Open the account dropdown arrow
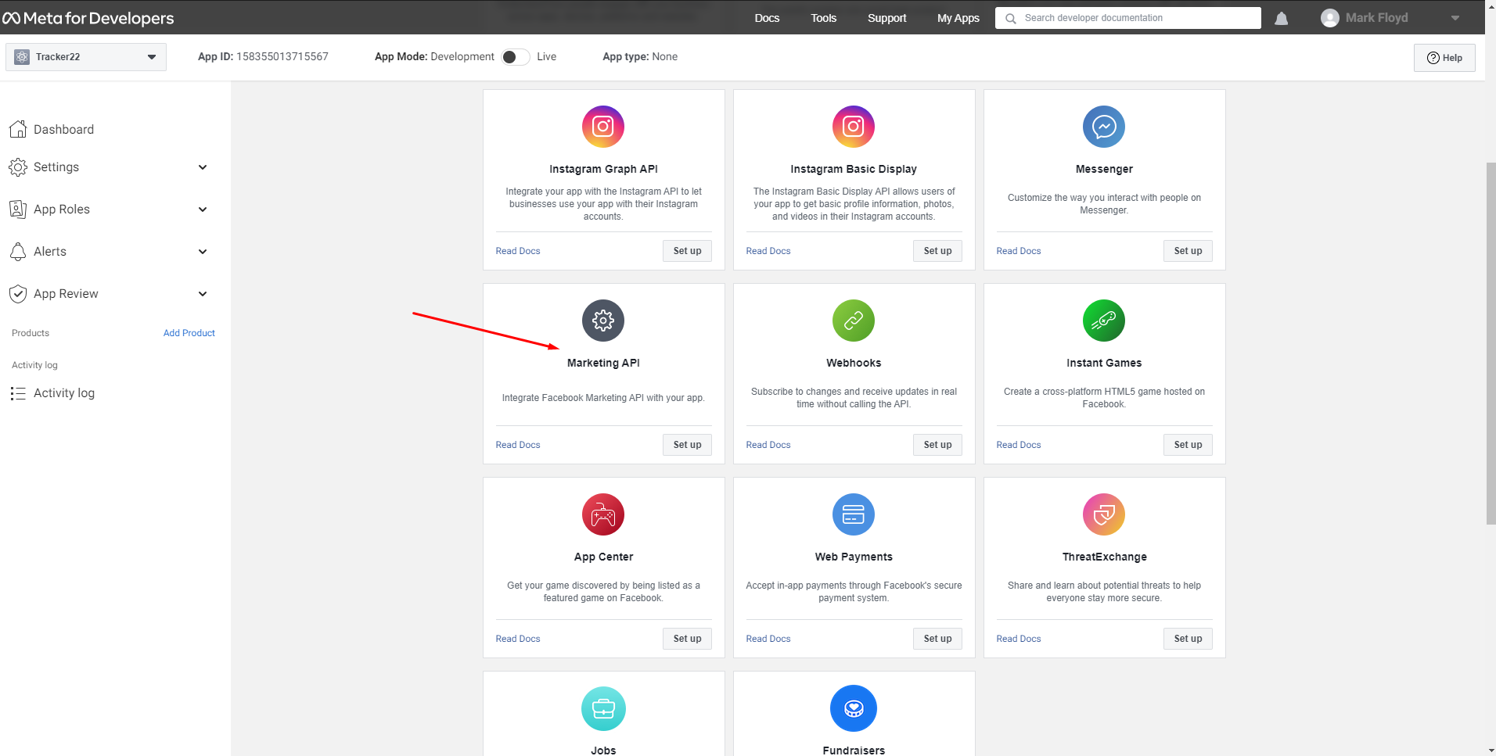The height and width of the screenshot is (756, 1496). pyautogui.click(x=1455, y=18)
